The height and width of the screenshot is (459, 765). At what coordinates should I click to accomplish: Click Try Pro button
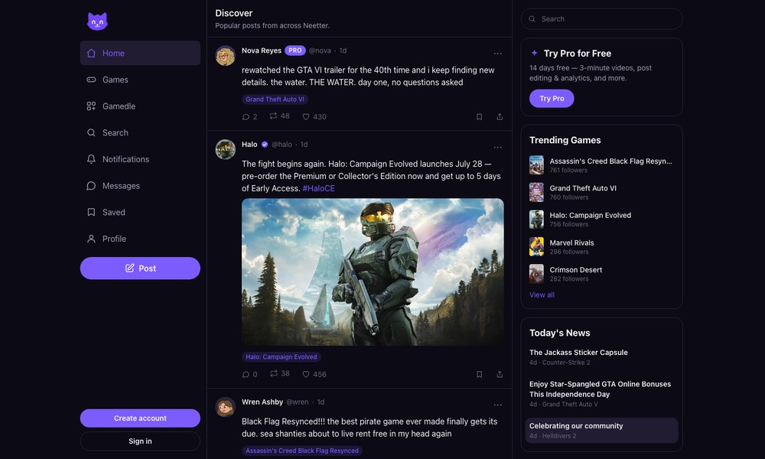[552, 99]
